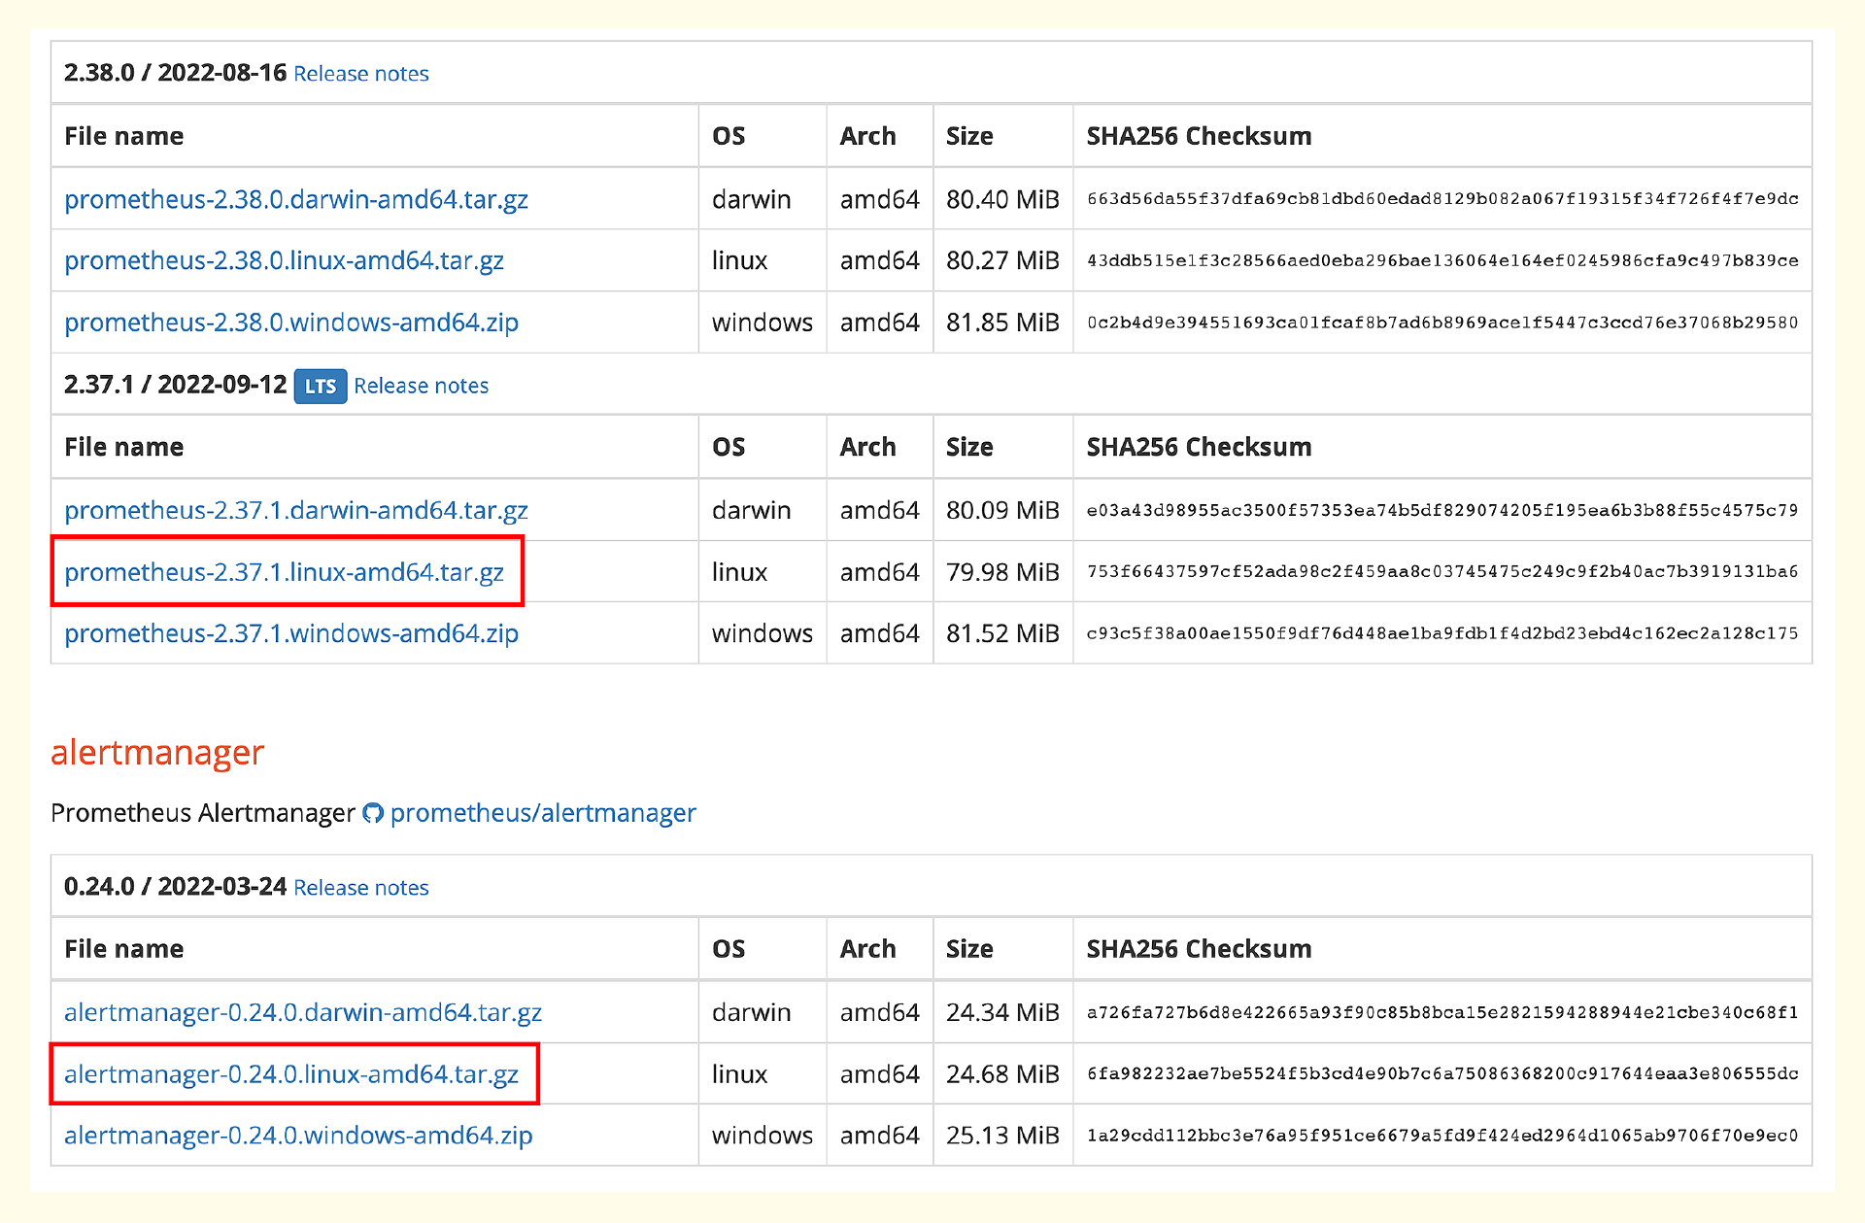The image size is (1865, 1223).
Task: Click the 80.27 MiB size cell
Action: coord(1002,260)
